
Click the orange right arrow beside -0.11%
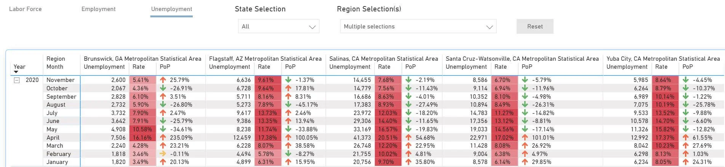(x=163, y=154)
